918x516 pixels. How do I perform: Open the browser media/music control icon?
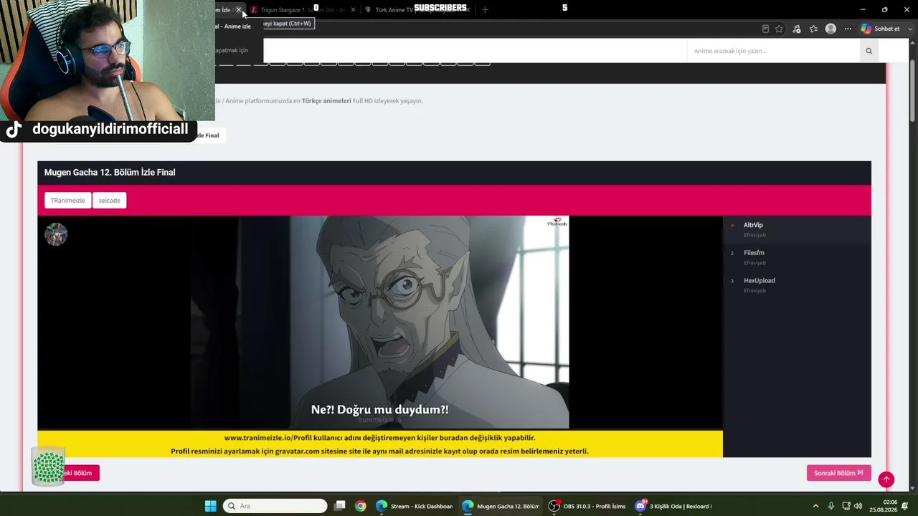pyautogui.click(x=796, y=29)
